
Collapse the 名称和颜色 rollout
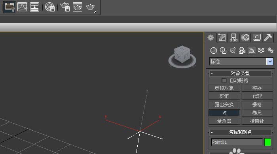(x=240, y=132)
